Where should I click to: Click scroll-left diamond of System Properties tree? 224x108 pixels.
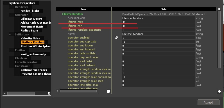[x=5, y=93]
